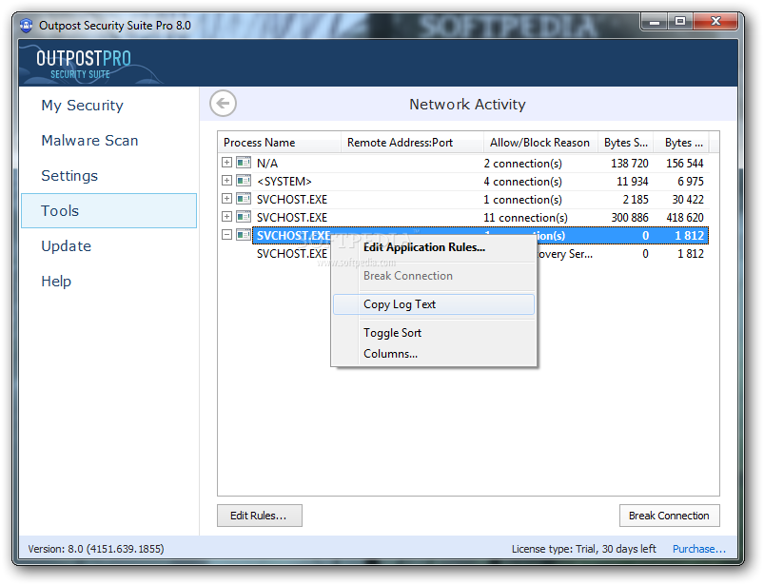
Task: Expand SVCHOST.EXE row with 2 185 bytes
Action: pos(226,198)
